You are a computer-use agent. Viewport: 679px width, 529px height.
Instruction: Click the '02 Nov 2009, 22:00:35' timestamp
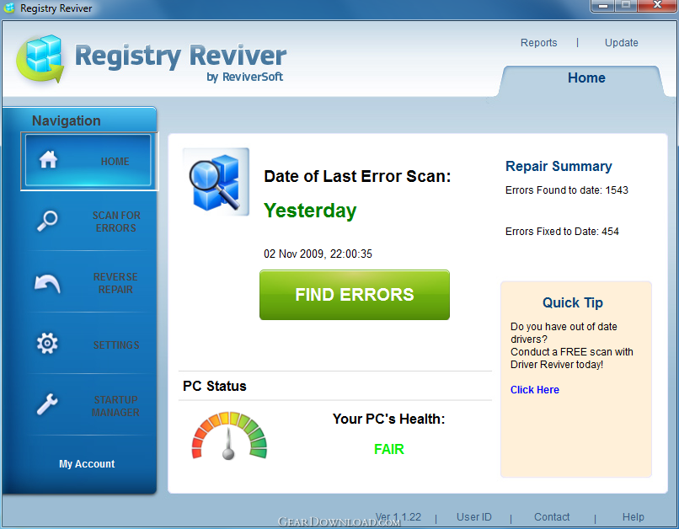click(x=318, y=254)
